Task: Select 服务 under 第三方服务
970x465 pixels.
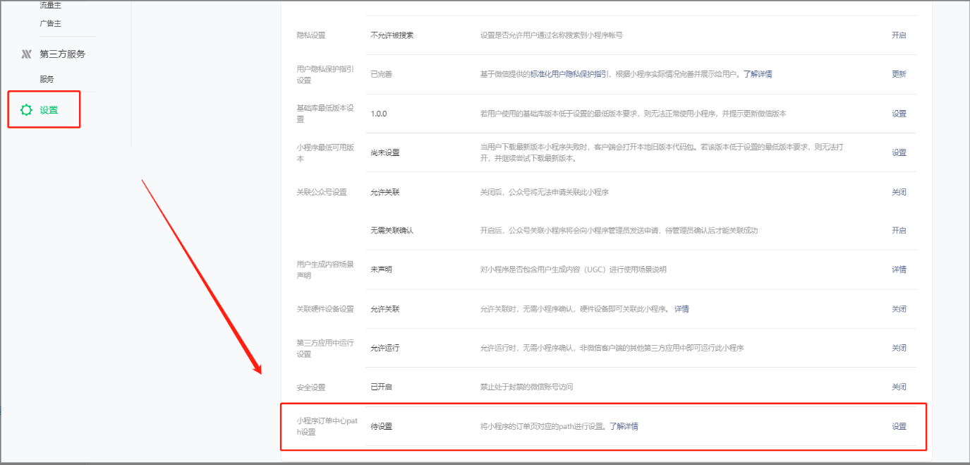Action: point(47,79)
